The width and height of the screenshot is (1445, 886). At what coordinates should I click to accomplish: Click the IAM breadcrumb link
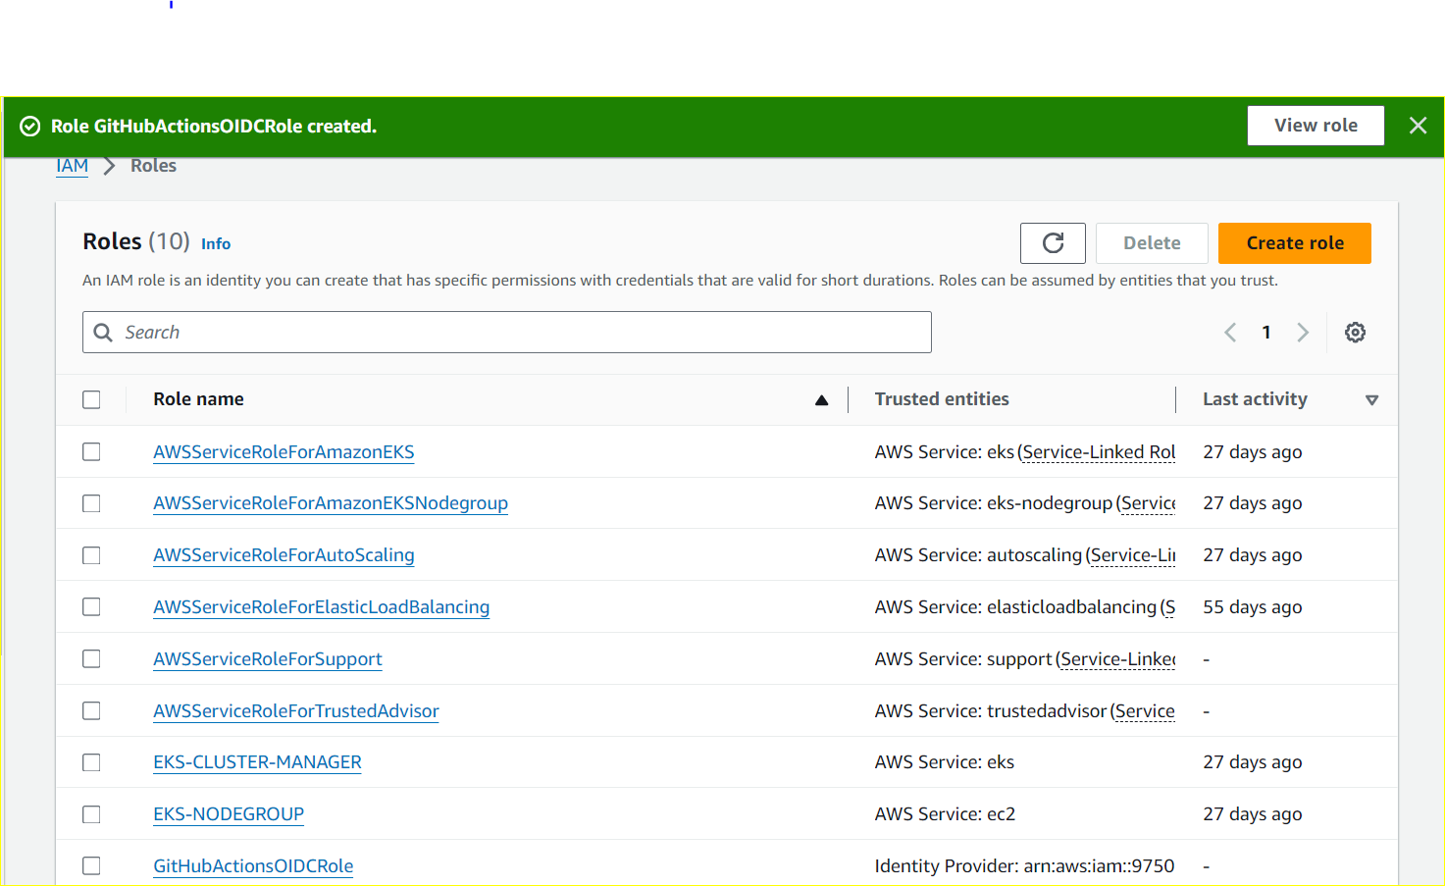coord(72,166)
